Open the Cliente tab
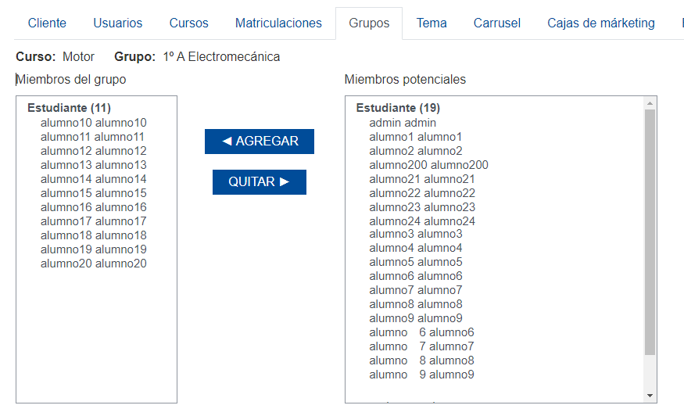This screenshot has height=416, width=684. click(x=47, y=23)
